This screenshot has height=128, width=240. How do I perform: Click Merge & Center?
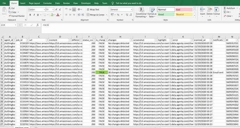96,15
